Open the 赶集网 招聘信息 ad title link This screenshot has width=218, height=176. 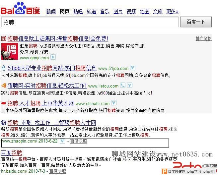[58, 39]
